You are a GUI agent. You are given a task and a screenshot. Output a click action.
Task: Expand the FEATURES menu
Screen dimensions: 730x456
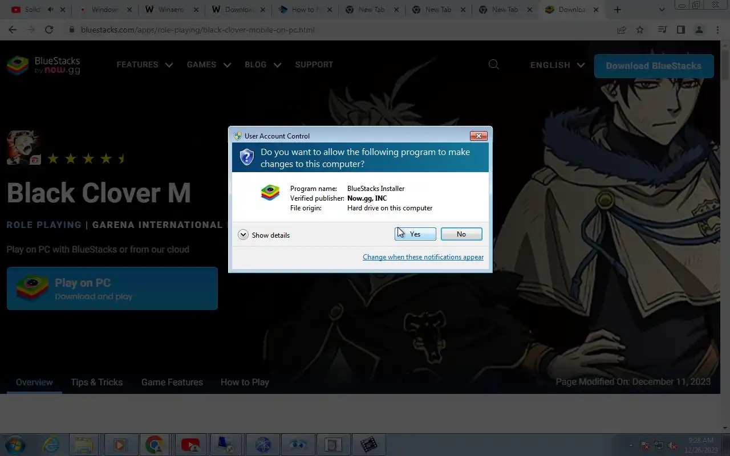(144, 65)
